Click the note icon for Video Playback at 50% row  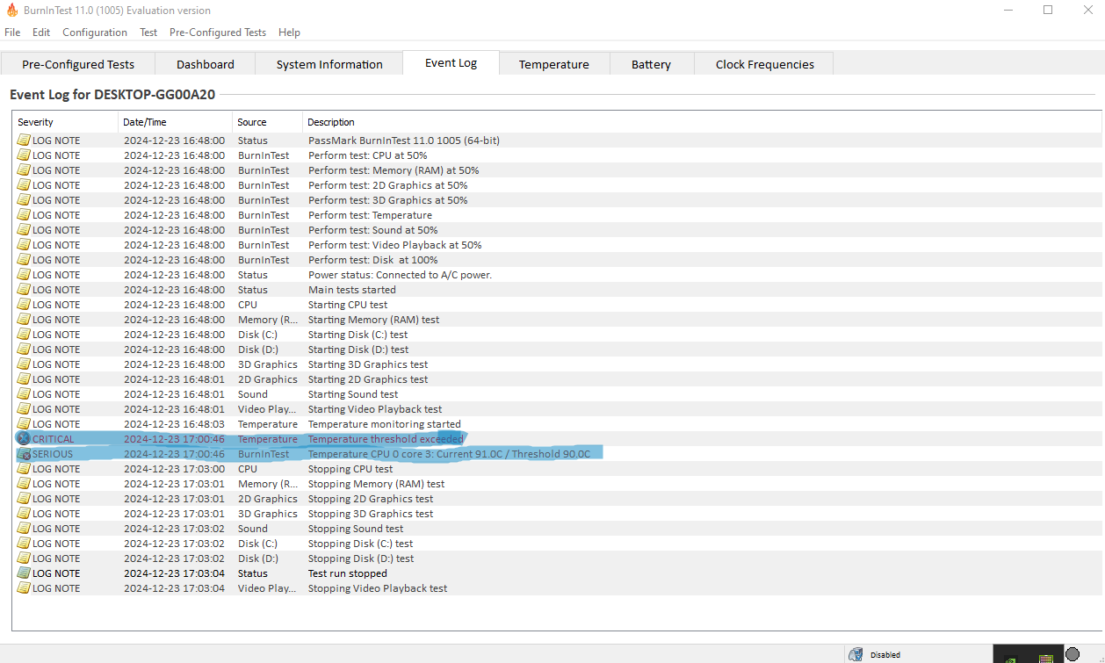(24, 245)
